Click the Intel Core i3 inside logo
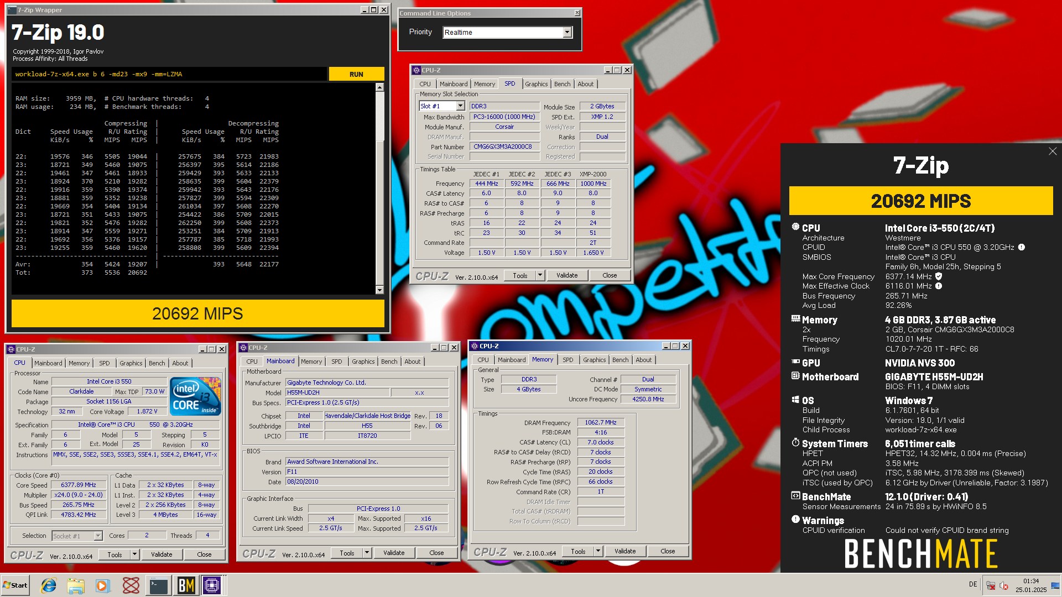Screen dimensions: 1062x597 coord(195,396)
